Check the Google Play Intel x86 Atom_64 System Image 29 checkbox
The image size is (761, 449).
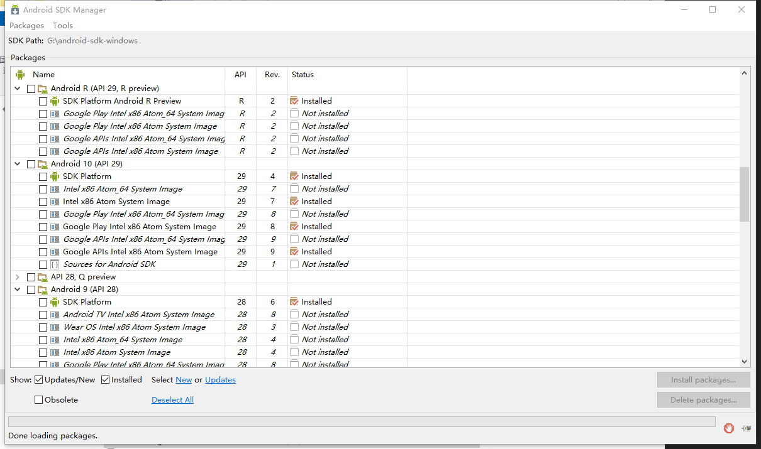click(x=43, y=214)
